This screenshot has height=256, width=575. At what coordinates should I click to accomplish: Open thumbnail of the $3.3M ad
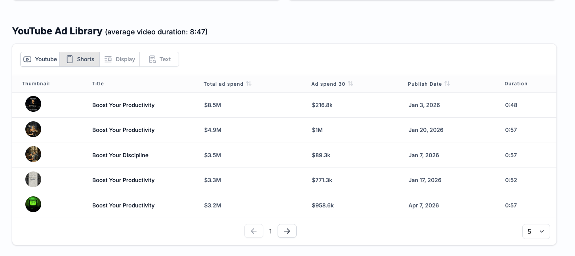33,179
